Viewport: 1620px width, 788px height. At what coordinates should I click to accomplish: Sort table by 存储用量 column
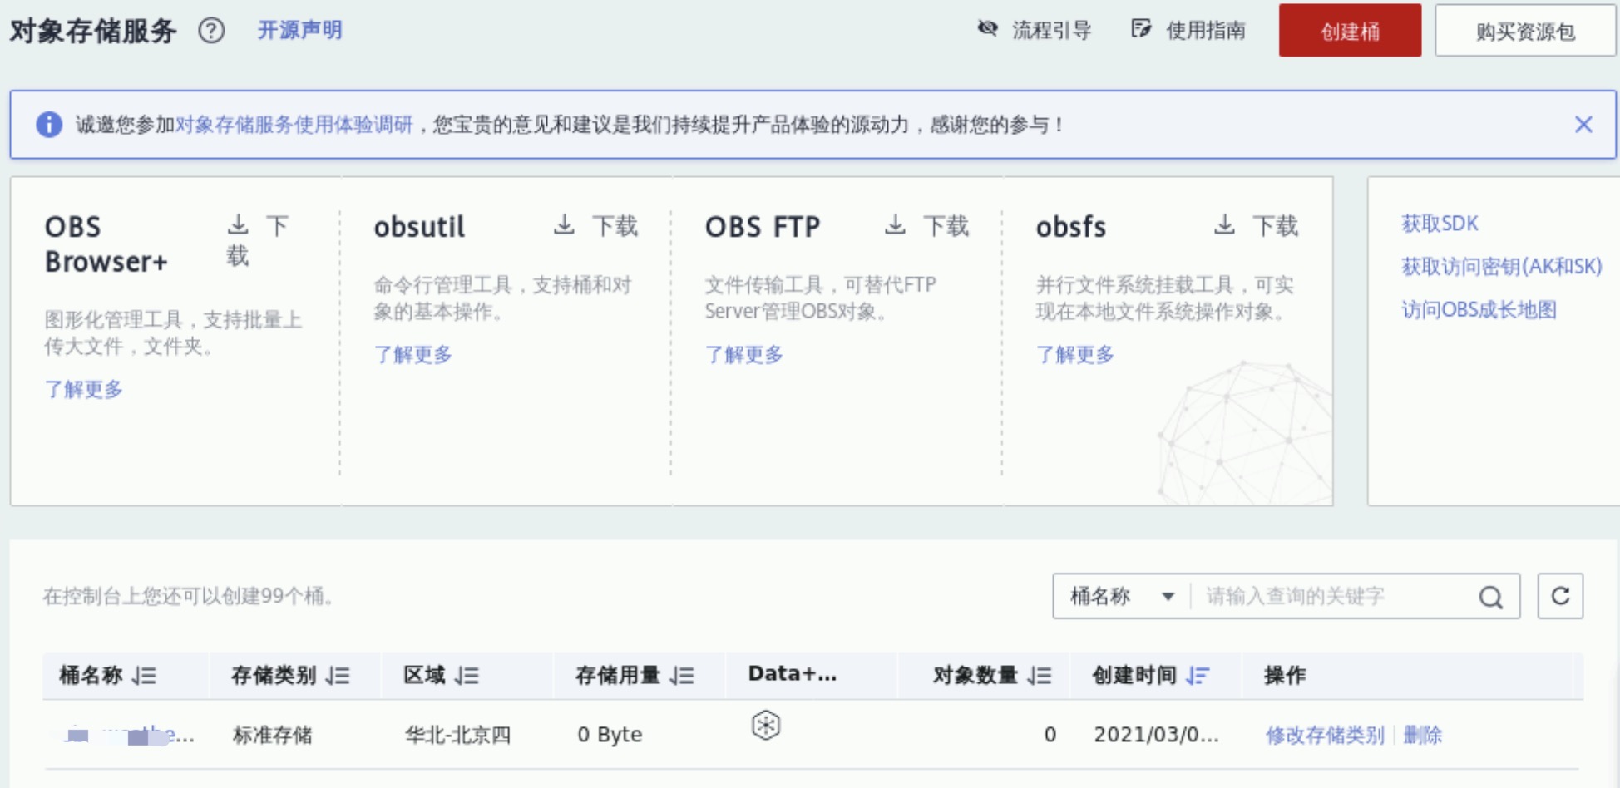tap(682, 676)
